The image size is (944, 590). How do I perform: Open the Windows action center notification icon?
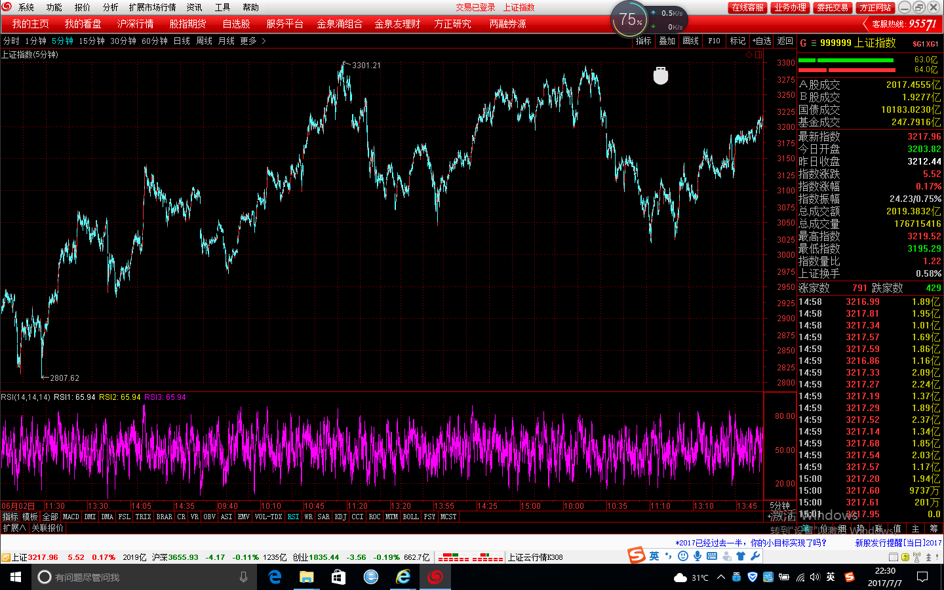(922, 577)
